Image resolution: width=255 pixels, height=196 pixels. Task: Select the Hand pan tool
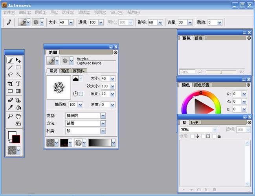(18, 116)
